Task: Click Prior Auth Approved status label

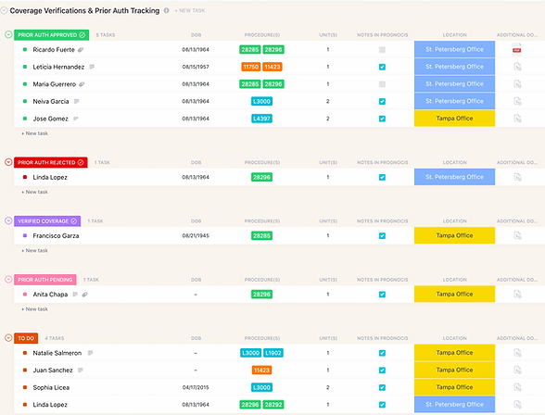Action: (51, 34)
